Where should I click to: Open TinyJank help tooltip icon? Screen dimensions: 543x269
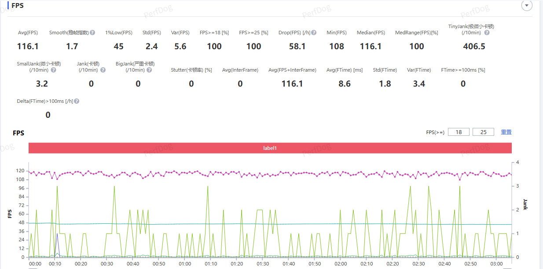(487, 33)
